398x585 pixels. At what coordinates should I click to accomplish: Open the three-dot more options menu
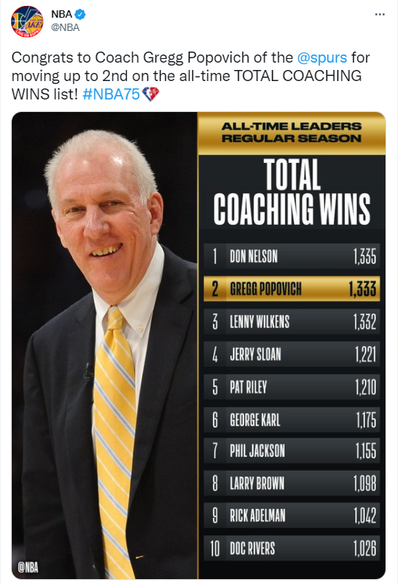pyautogui.click(x=380, y=15)
